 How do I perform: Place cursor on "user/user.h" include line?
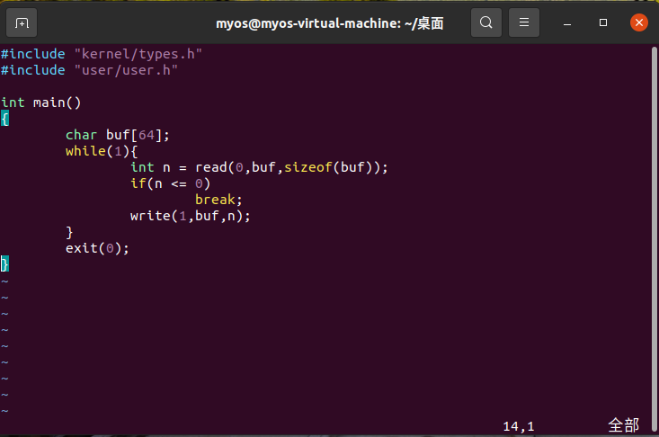(126, 70)
